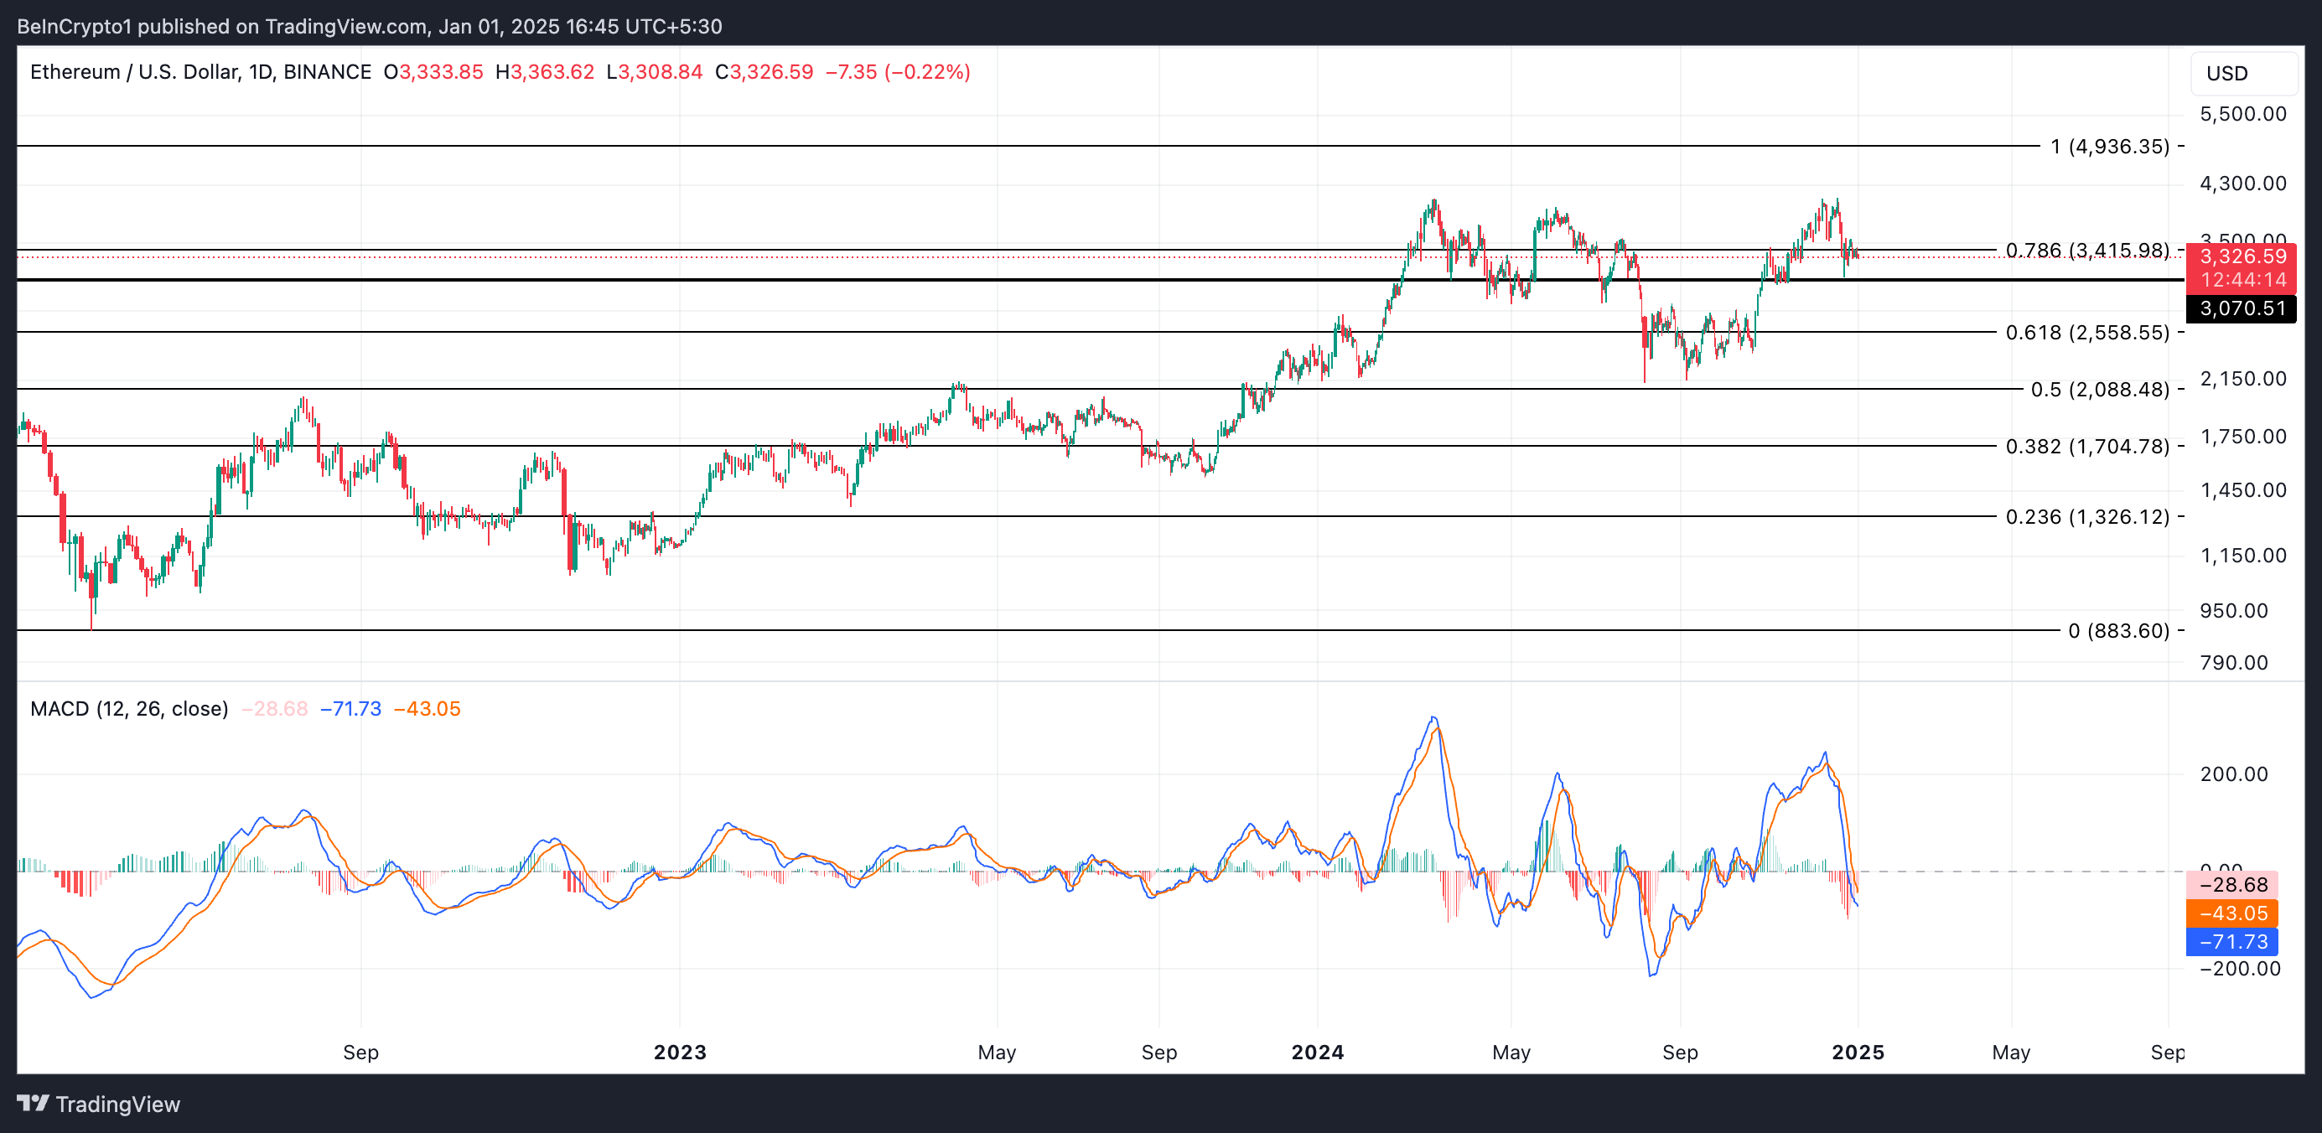Screen dimensions: 2322x1133
Task: Open the USD currency selector
Action: pyautogui.click(x=2227, y=73)
